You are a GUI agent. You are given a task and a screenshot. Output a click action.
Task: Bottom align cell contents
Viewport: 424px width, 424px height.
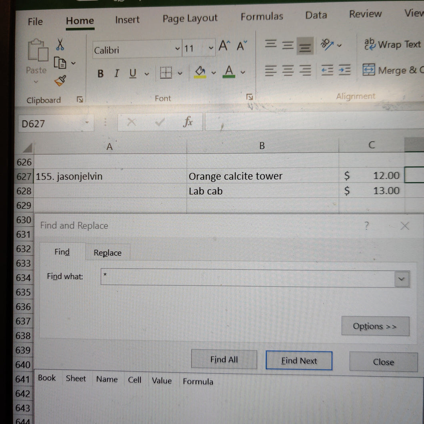[x=305, y=46]
